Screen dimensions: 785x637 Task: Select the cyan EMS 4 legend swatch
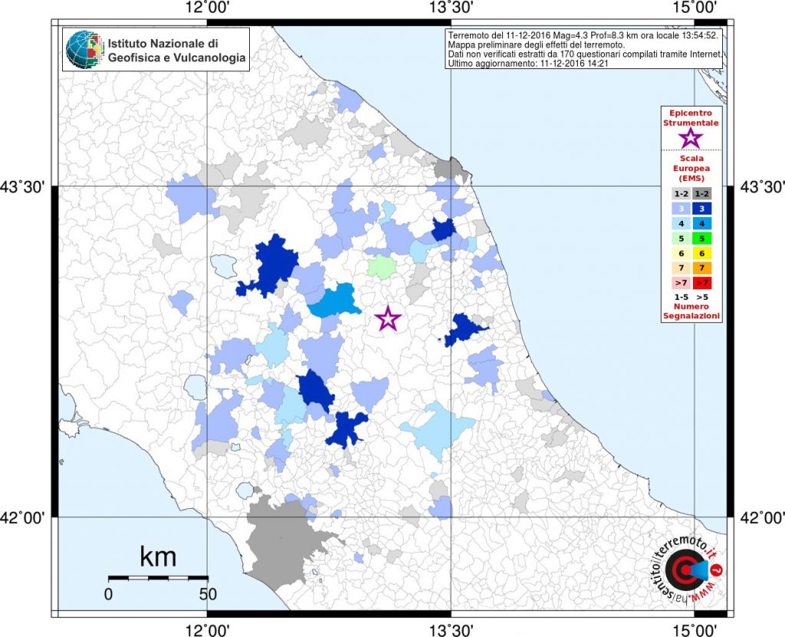(702, 223)
